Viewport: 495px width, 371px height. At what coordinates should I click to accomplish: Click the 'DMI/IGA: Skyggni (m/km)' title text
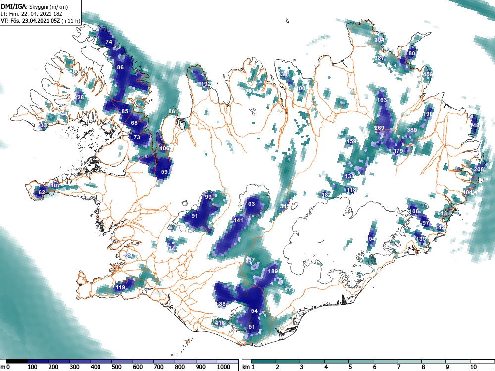coord(35,7)
